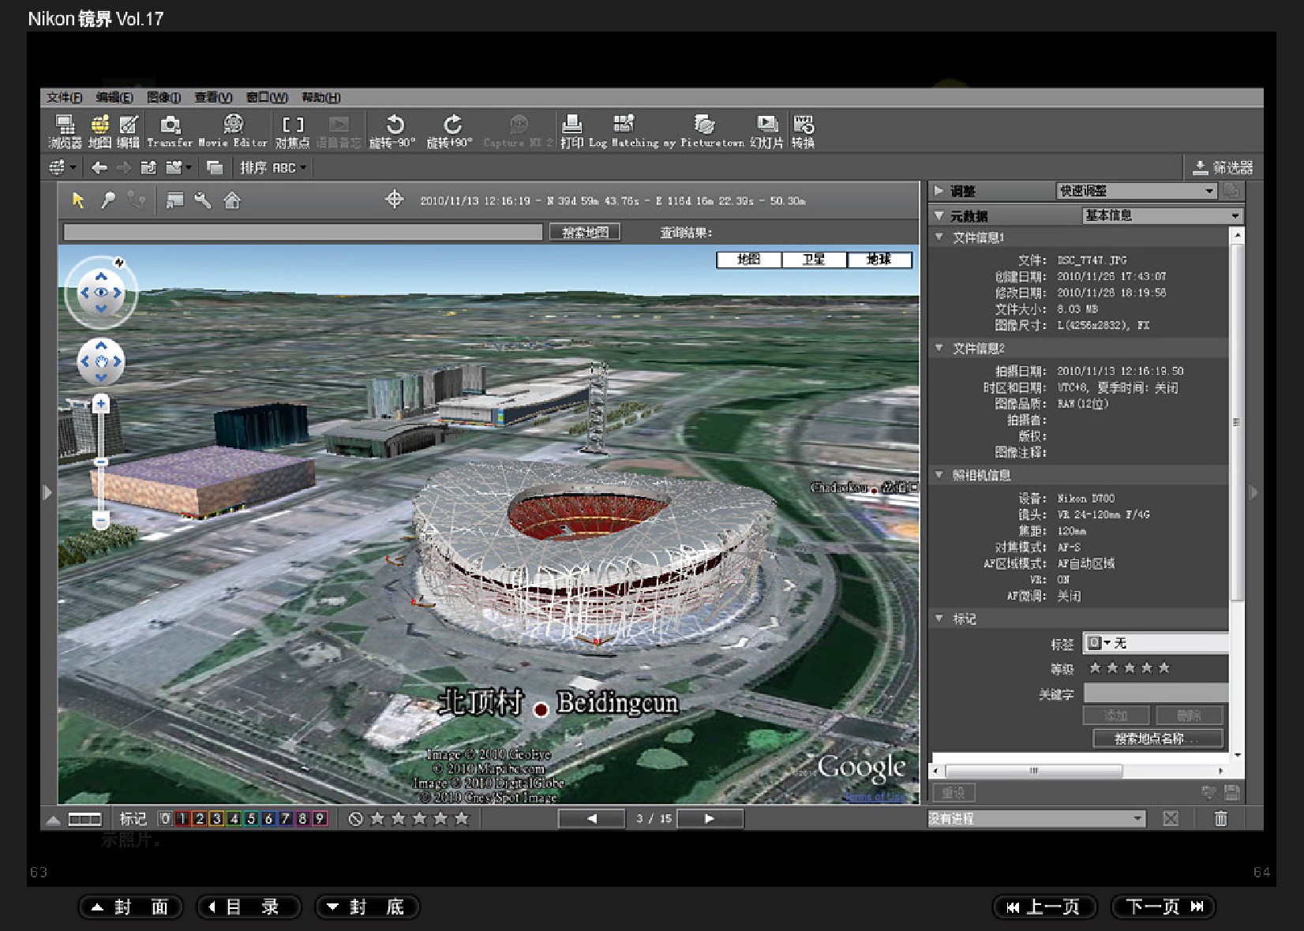Rotate image with 旋转+90°
The image size is (1304, 931).
(x=451, y=131)
